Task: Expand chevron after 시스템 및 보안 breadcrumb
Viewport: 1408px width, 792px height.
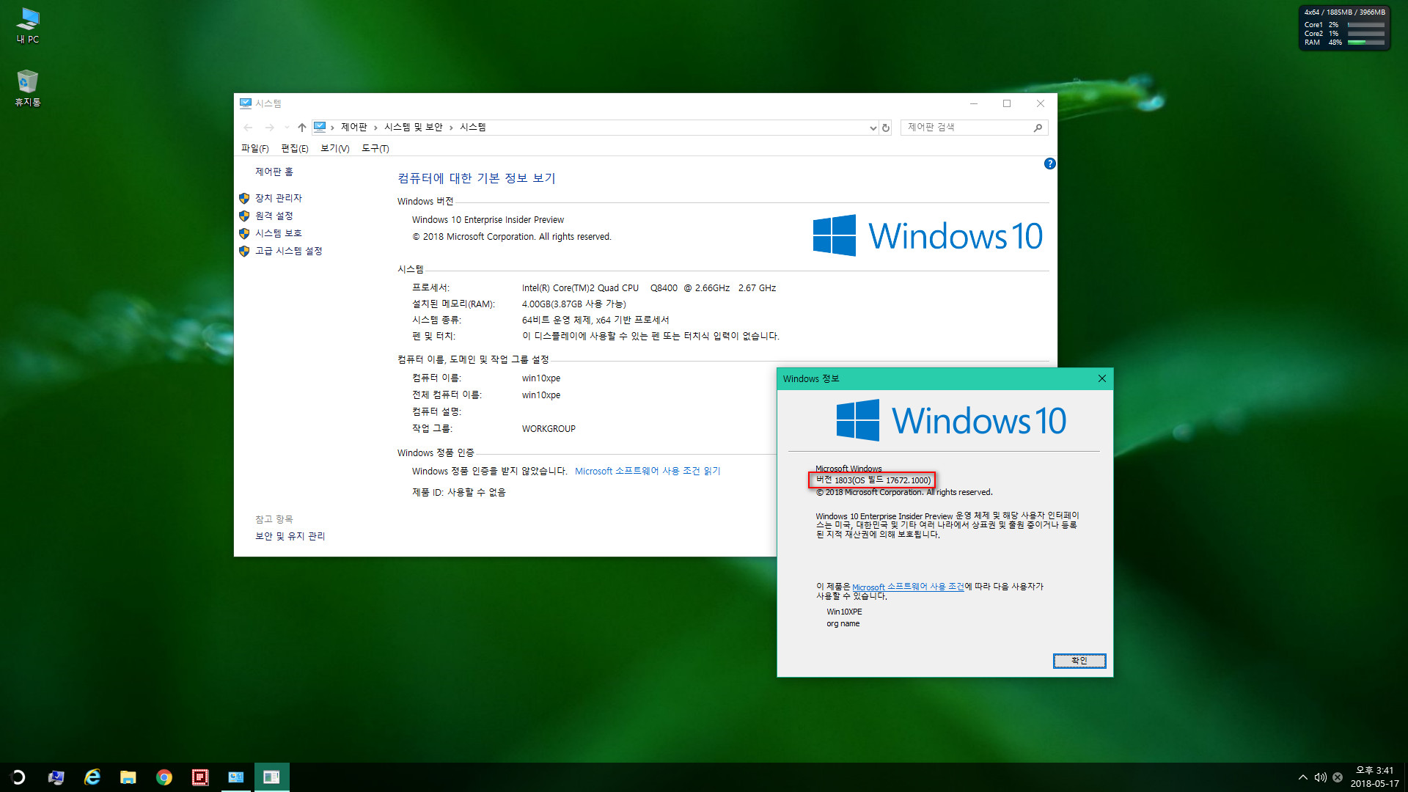Action: [451, 128]
